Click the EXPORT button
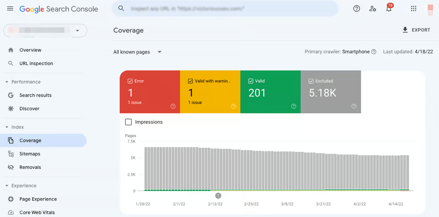439x217 pixels. click(416, 30)
